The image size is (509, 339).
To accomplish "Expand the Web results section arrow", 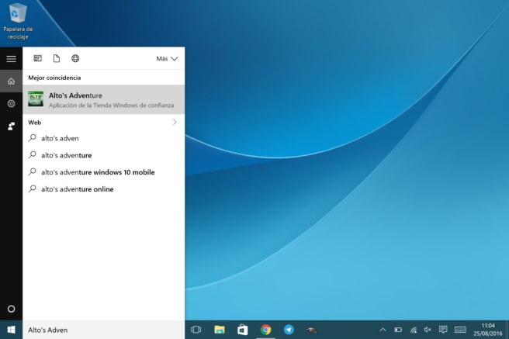I will pos(175,122).
